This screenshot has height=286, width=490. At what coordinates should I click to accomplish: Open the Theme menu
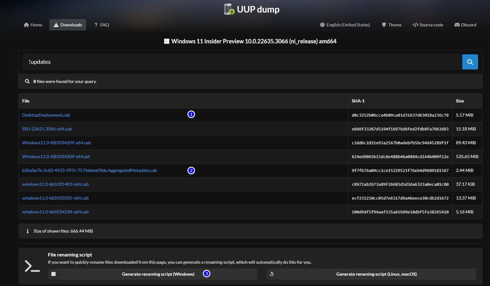coord(392,25)
